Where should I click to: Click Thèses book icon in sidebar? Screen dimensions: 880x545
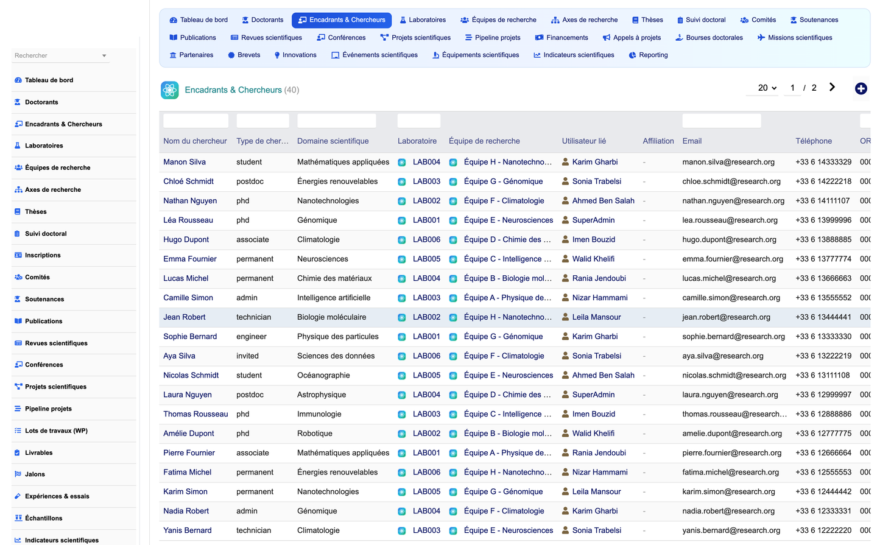[x=18, y=212]
